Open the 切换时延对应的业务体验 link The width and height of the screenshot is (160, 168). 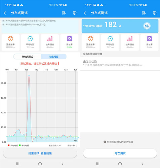coord(120,142)
